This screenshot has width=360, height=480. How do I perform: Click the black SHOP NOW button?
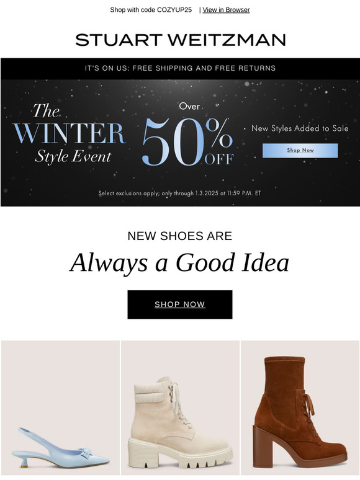(180, 304)
